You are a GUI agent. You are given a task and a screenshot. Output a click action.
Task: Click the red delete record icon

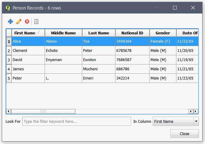[x=27, y=21]
